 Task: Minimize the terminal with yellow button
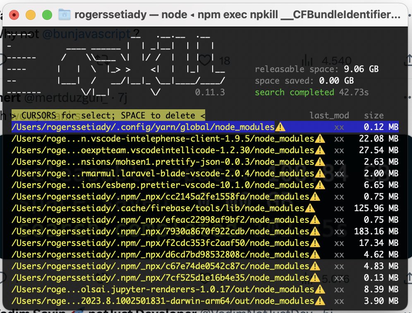coord(31,15)
